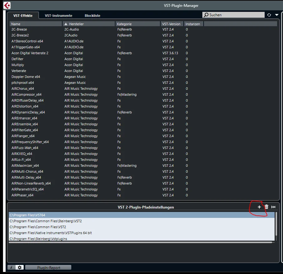This screenshot has height=274, width=283.
Task: Click VST 3.6.13 version cell
Action: (x=170, y=53)
